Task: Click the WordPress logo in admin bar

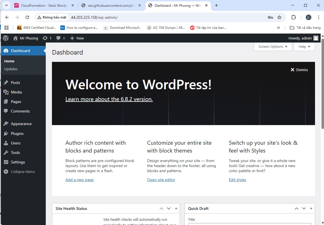Action: [6, 38]
